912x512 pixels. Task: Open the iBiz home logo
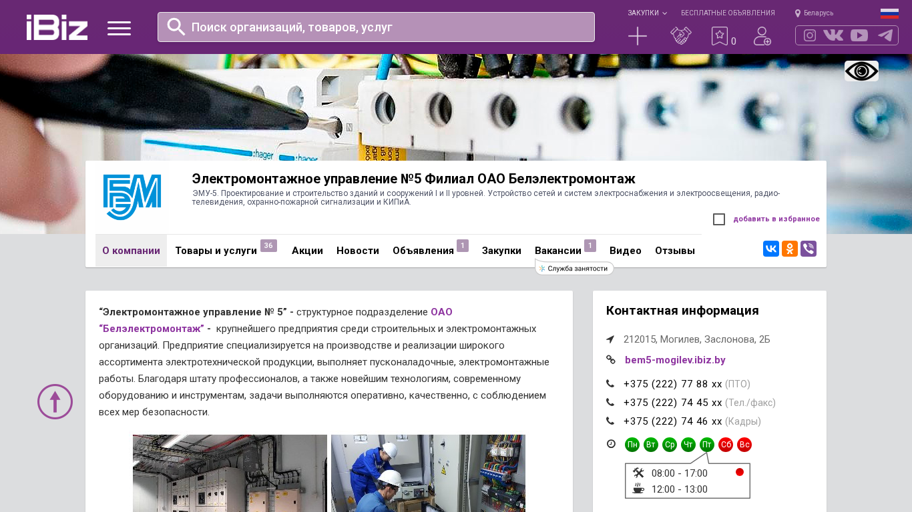pos(57,27)
